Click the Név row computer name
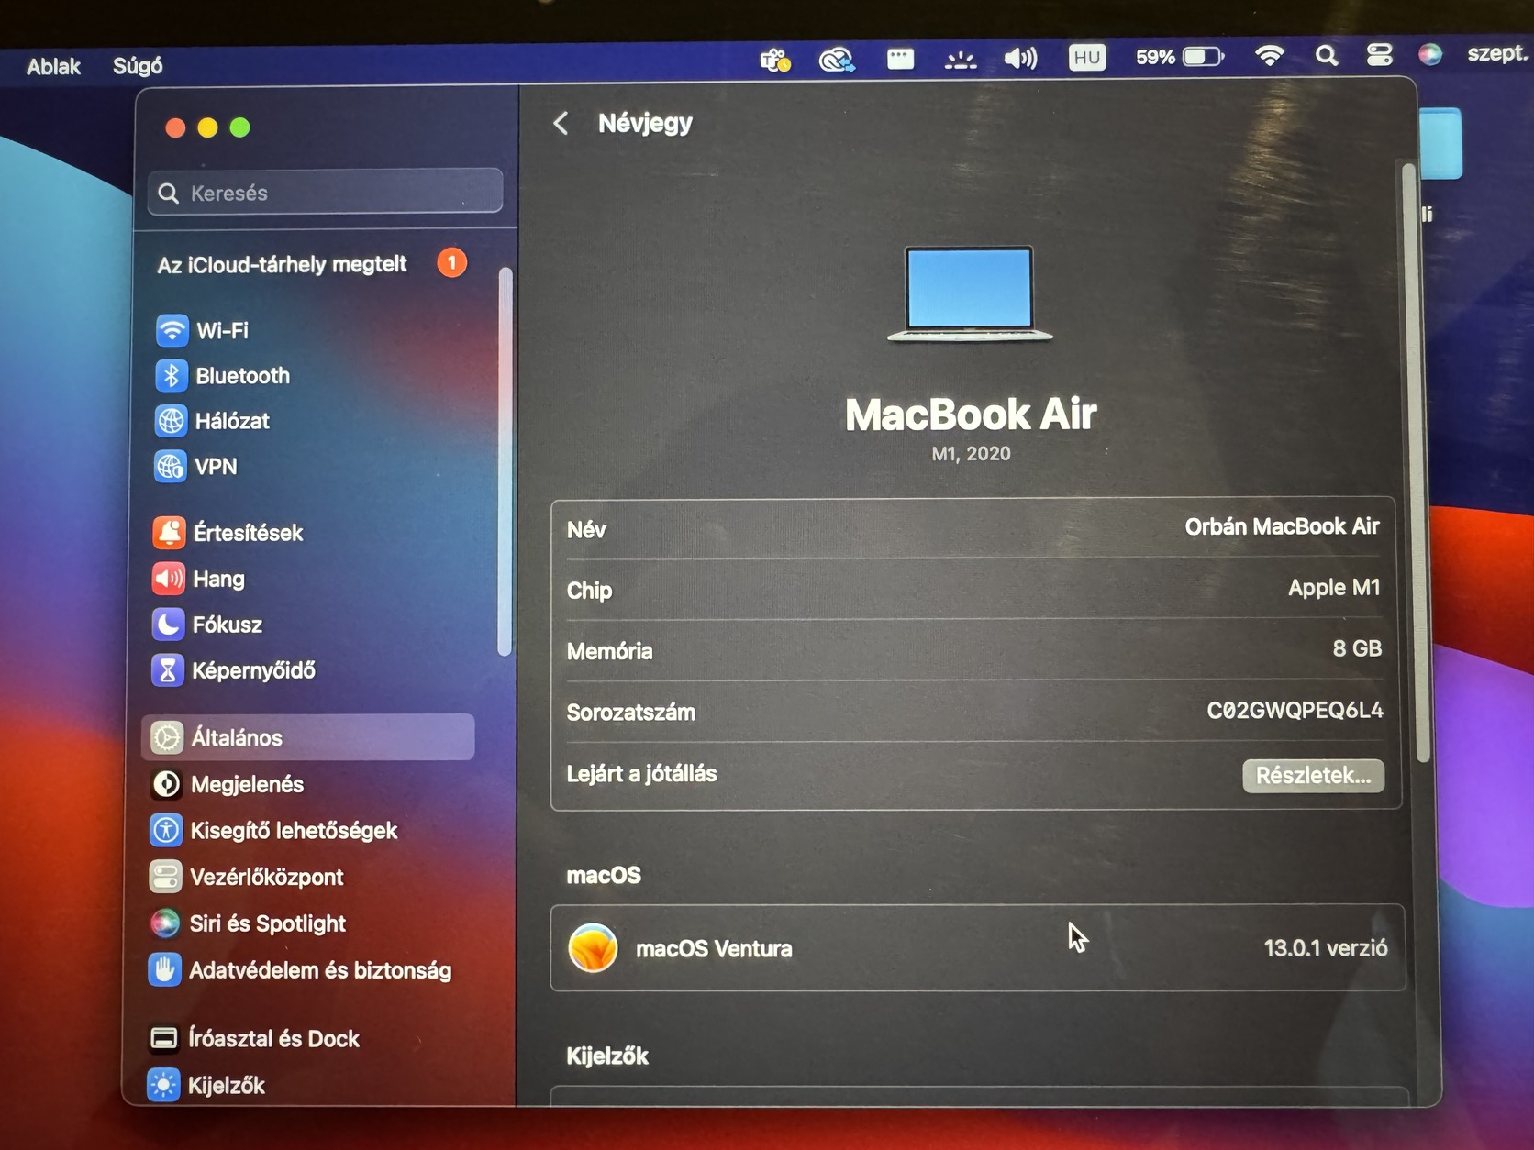This screenshot has width=1534, height=1150. point(974,528)
